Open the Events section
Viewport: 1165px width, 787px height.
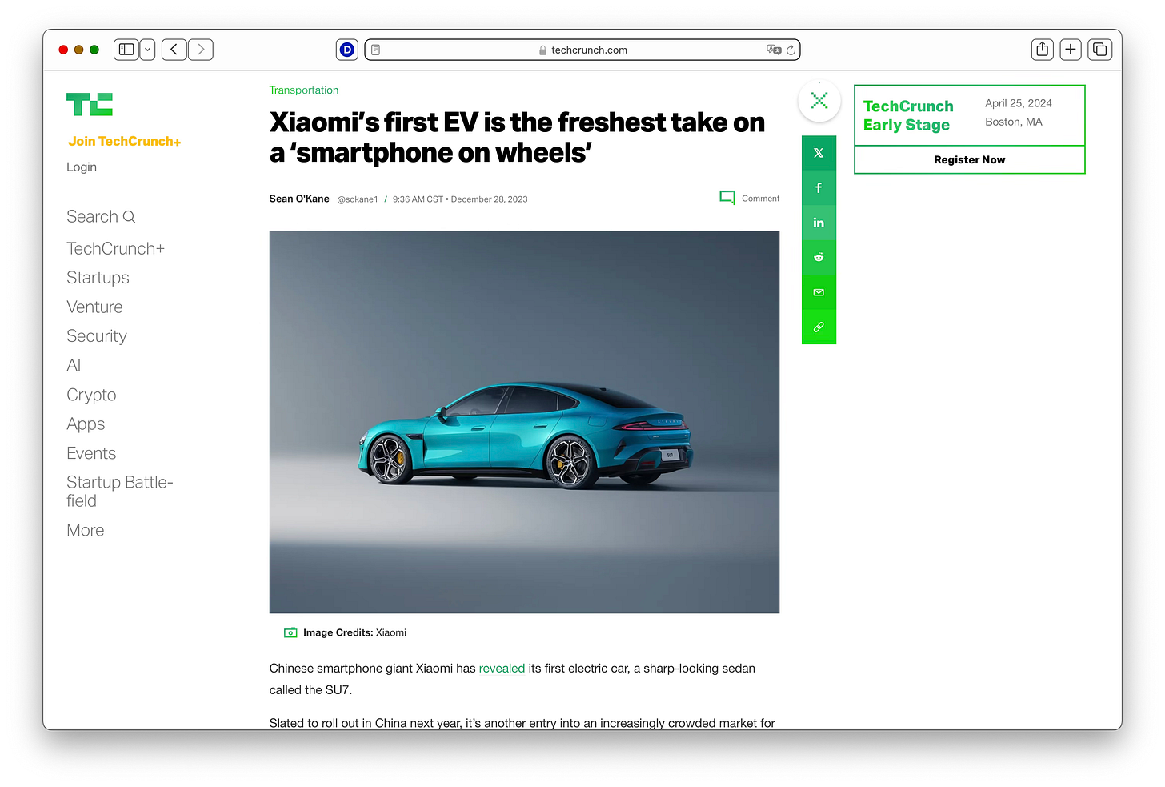pos(91,453)
